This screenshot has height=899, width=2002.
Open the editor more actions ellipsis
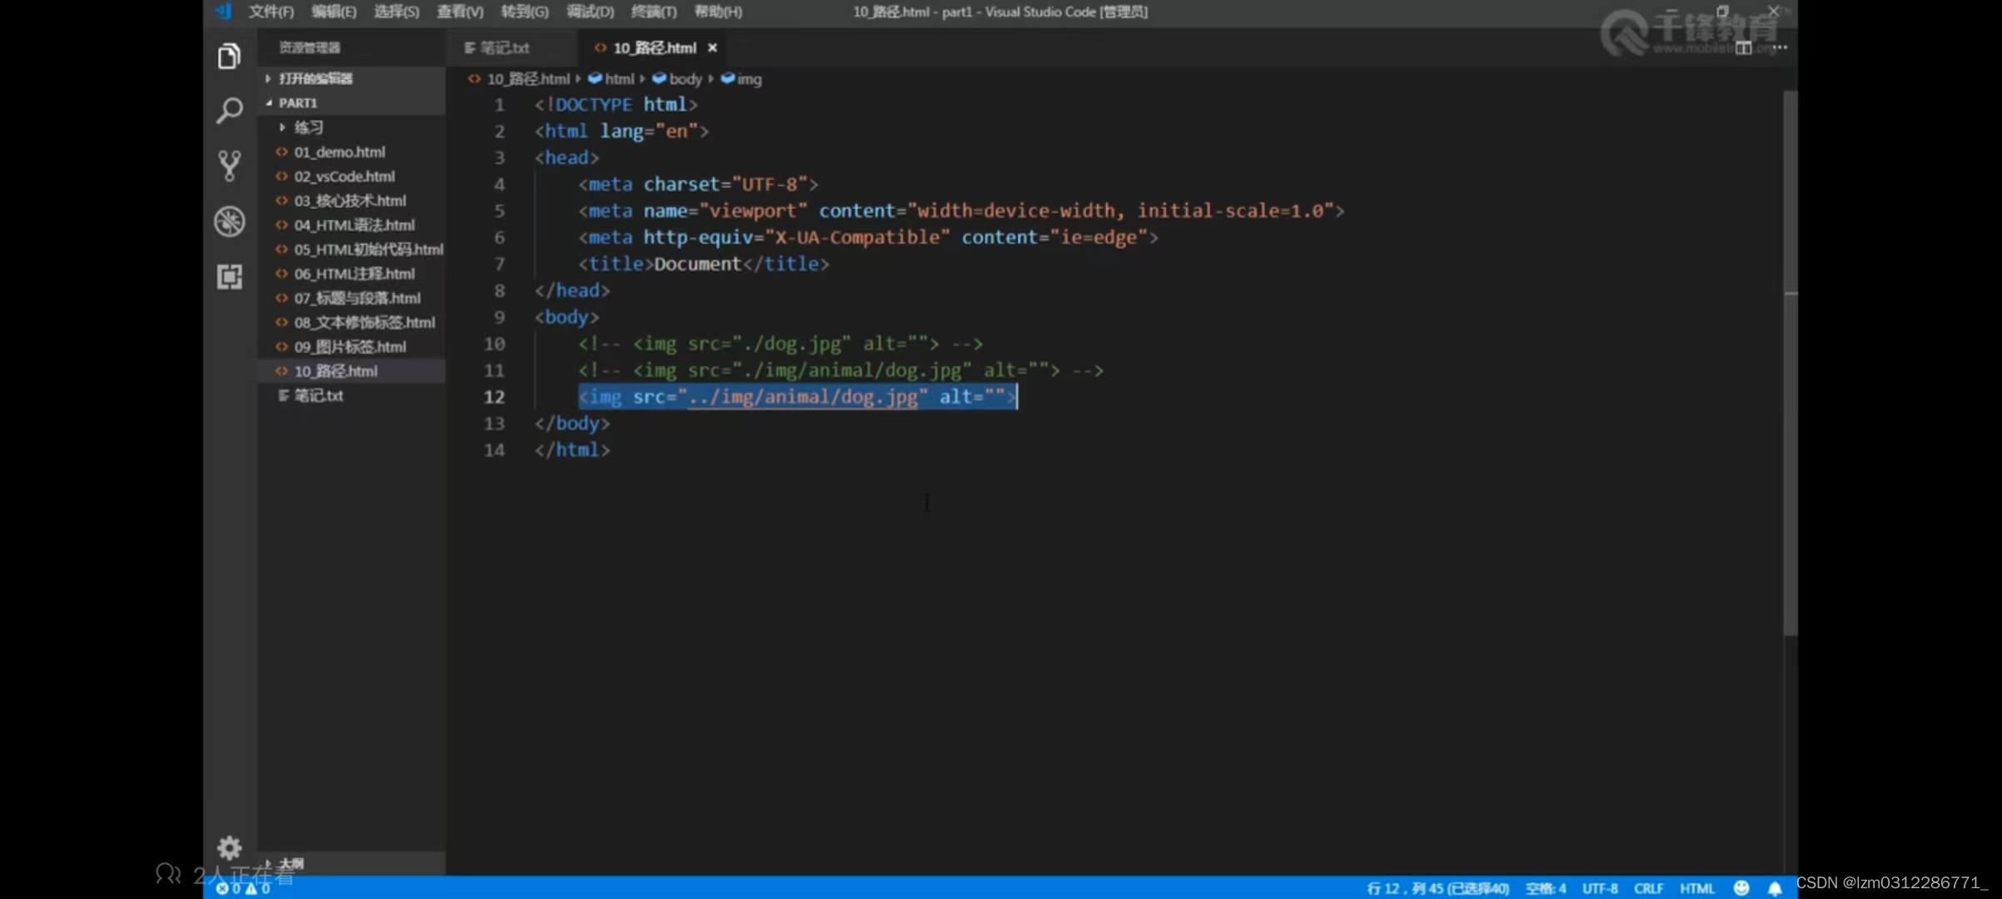click(x=1780, y=47)
